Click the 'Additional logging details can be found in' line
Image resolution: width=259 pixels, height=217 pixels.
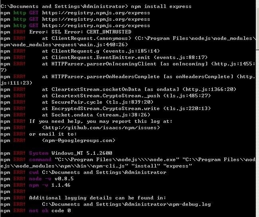click(98, 198)
